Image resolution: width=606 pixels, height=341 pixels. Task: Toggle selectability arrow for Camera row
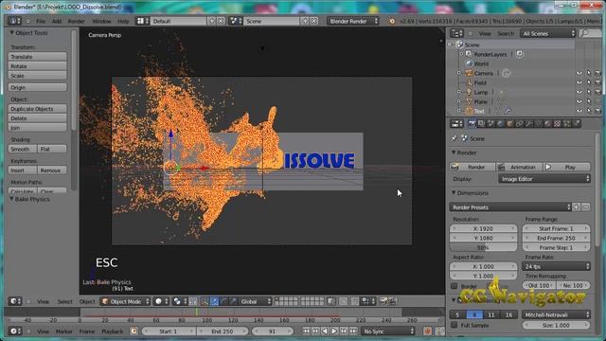[589, 73]
